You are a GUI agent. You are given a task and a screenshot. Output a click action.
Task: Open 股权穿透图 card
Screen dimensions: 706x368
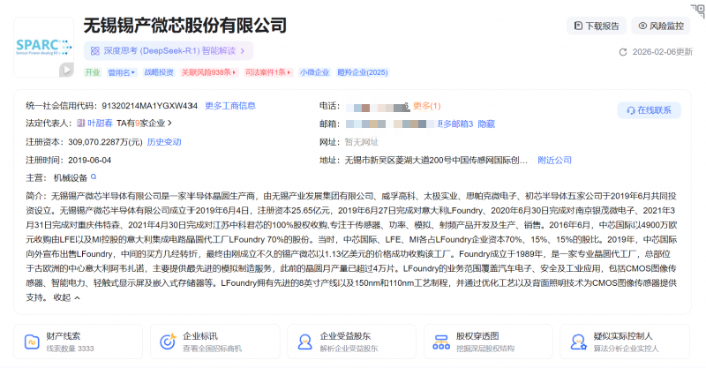tap(488, 342)
